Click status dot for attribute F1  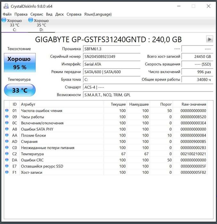coord(7,172)
